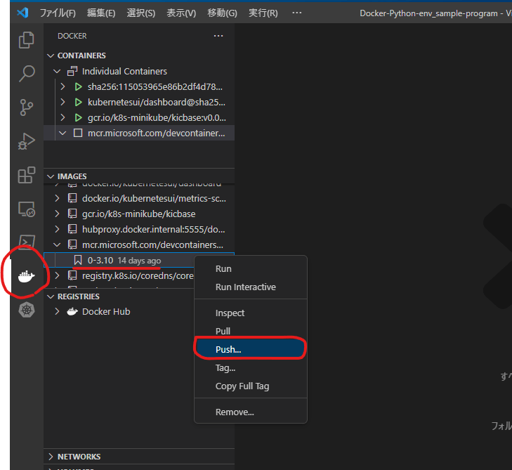Click running icon of gcr.io kicbase container
This screenshot has height=470, width=512.
78,117
